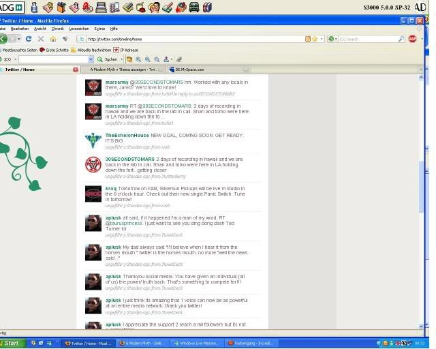Viewport: 436px width, 349px height.
Task: Click the search magnifier in ICQ Search box
Action: [401, 39]
